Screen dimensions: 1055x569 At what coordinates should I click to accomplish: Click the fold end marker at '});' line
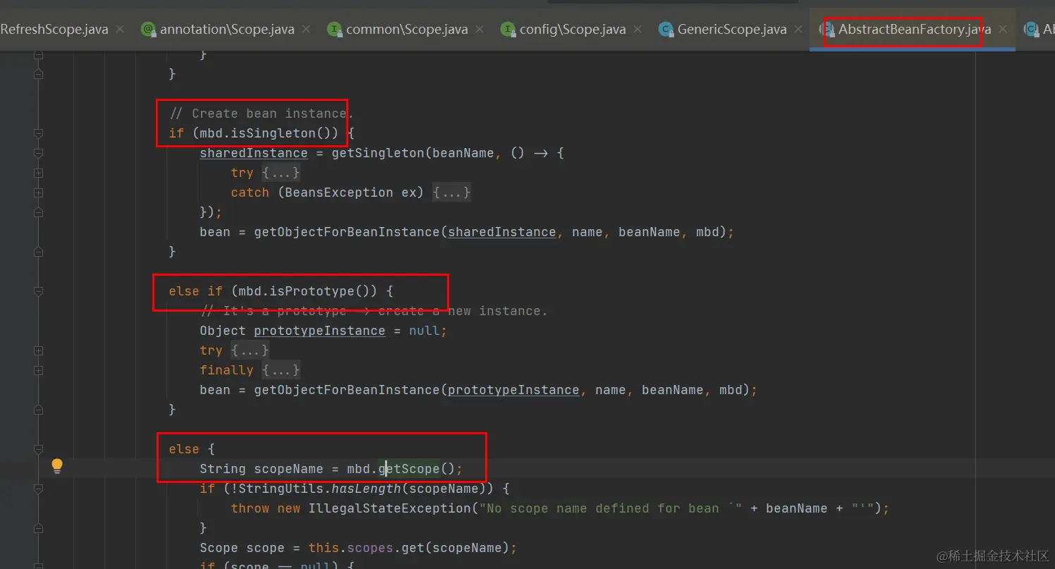(x=39, y=212)
